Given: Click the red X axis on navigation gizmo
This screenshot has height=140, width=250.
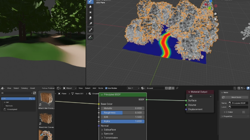Looking at the screenshot, I should click(206, 4).
